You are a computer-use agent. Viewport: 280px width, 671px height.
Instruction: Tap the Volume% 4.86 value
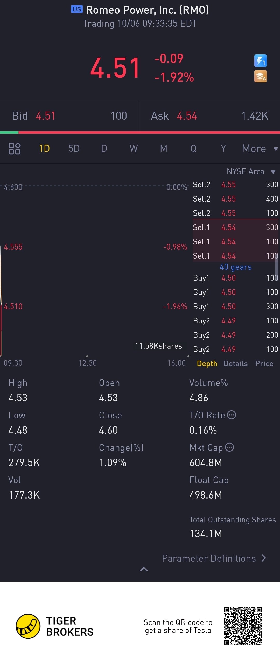(199, 398)
